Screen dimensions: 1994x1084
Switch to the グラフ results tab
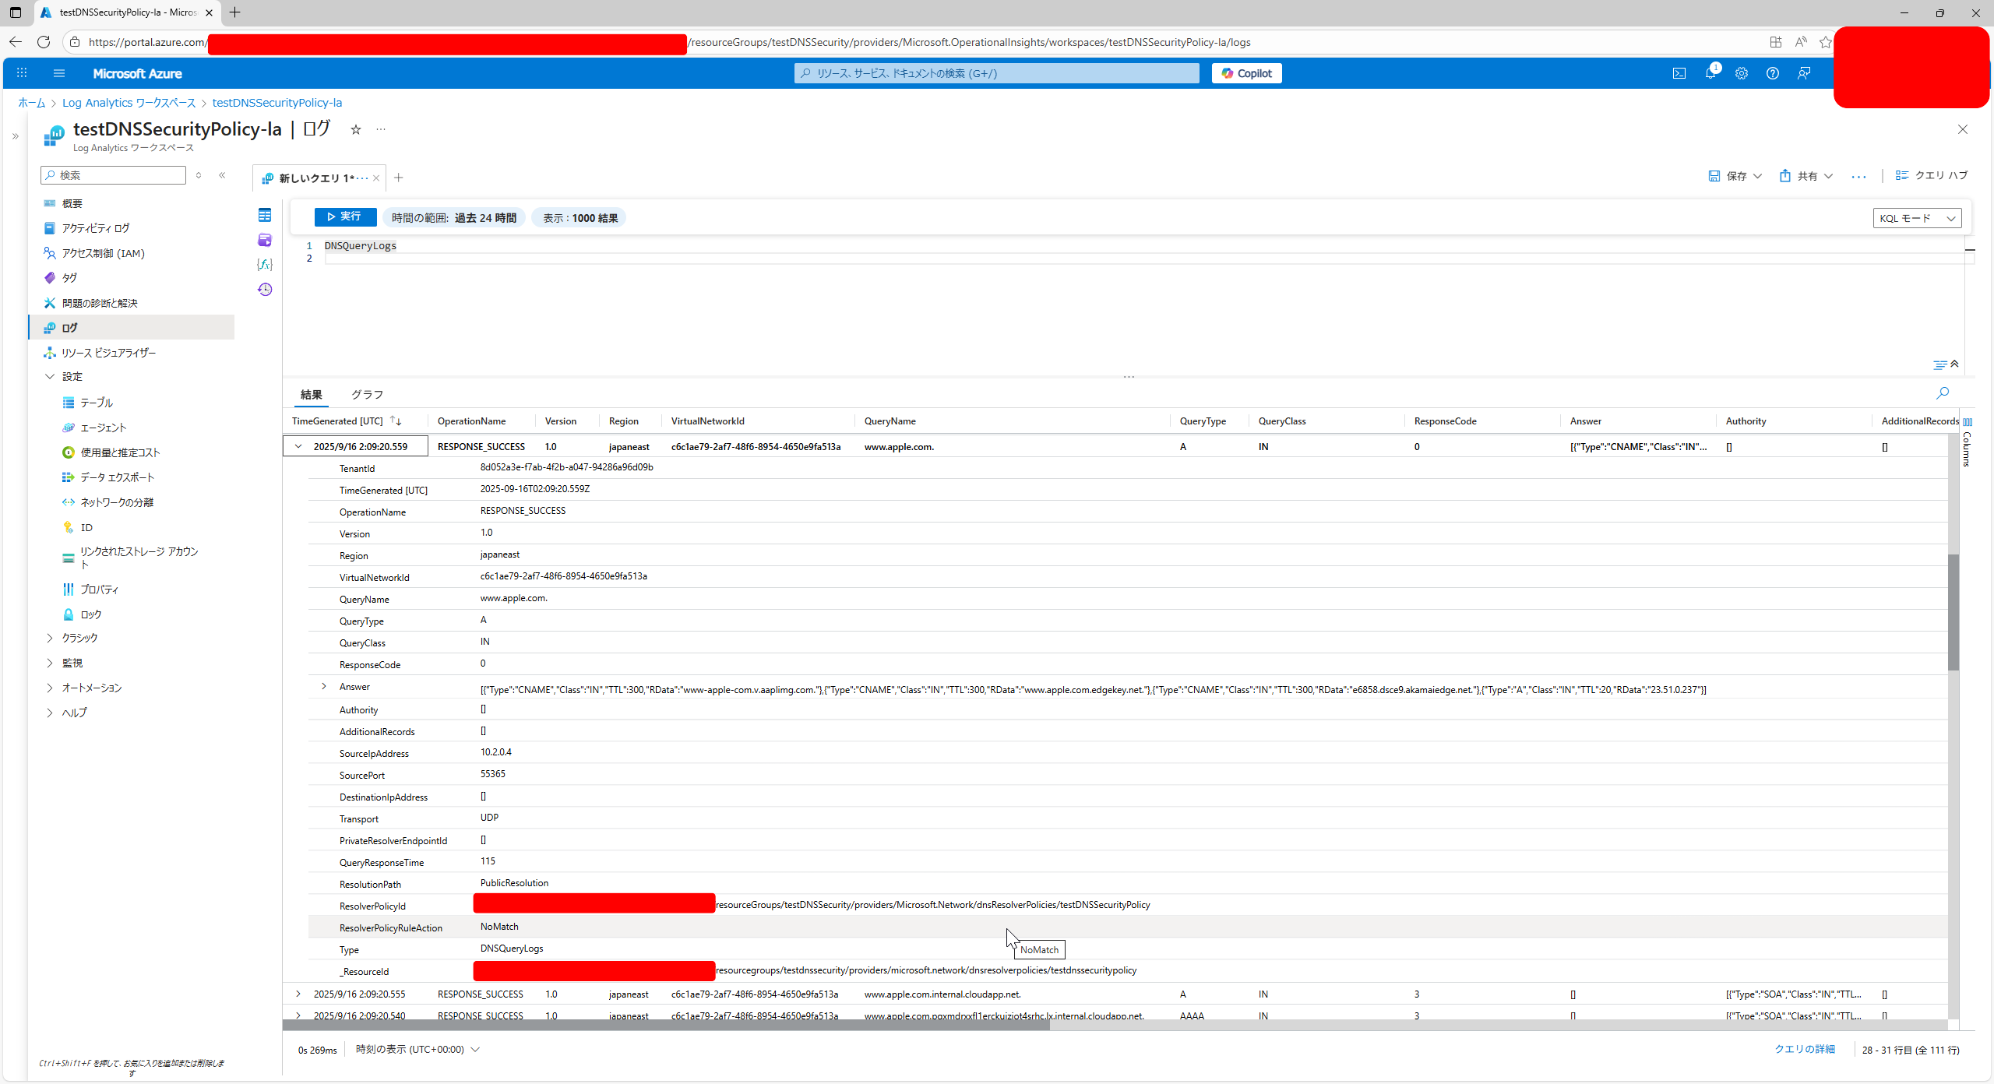[367, 395]
